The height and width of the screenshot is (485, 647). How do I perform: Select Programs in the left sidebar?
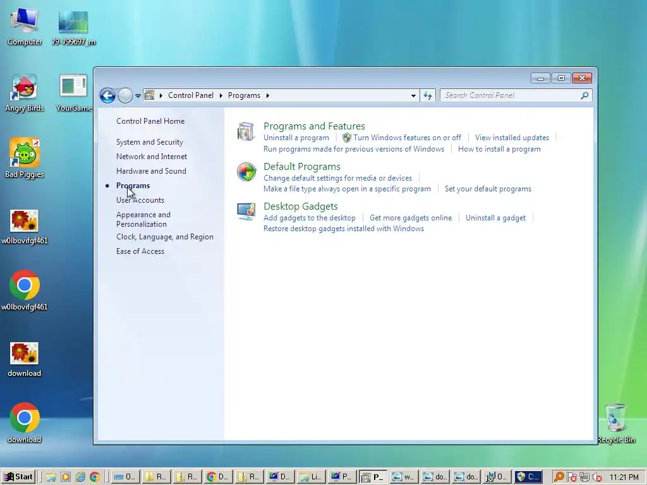(133, 186)
